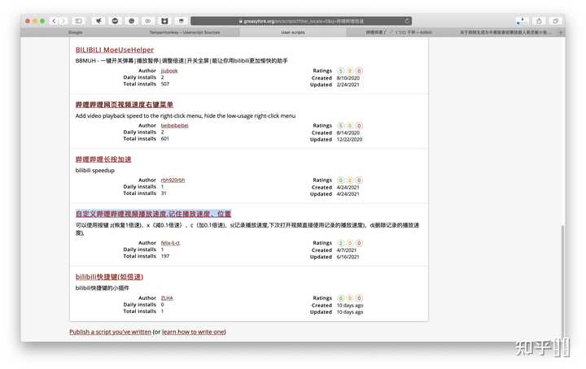
Task: Open a new tab with the plus button
Action: pos(560,33)
